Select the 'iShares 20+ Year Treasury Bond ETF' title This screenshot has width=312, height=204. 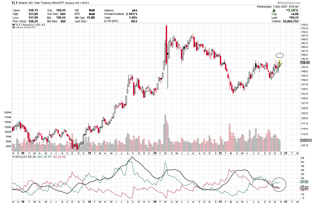pos(41,3)
